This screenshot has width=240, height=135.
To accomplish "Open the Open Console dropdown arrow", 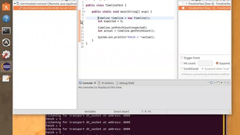I will [x=221, y=82].
